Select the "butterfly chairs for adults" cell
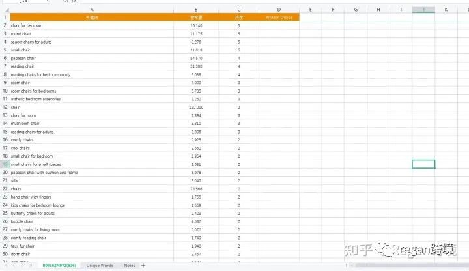The width and height of the screenshot is (469, 271). (x=92, y=213)
